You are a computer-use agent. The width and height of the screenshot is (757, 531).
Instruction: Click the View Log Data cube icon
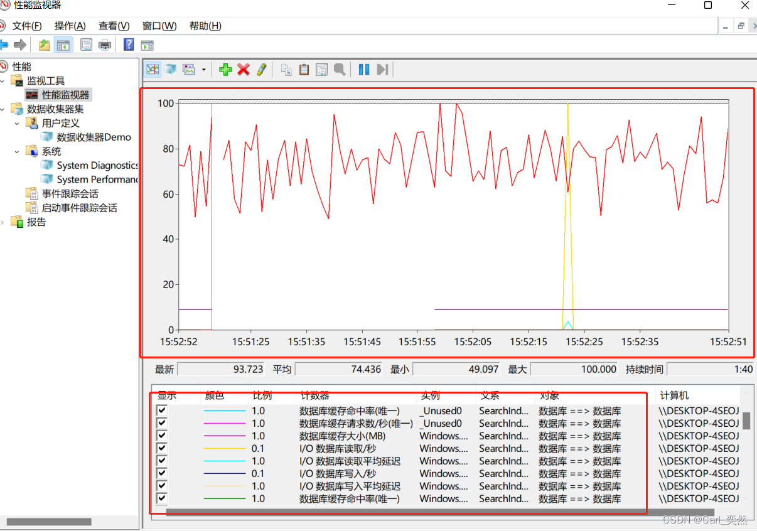point(170,70)
